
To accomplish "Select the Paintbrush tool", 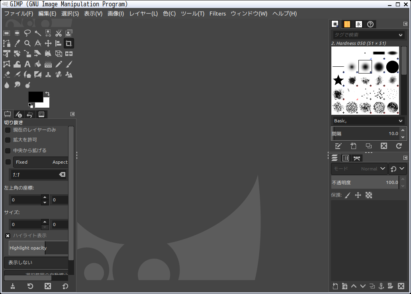I will (x=68, y=64).
